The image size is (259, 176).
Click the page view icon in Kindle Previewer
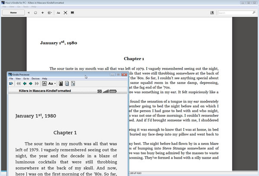[x=67, y=83]
